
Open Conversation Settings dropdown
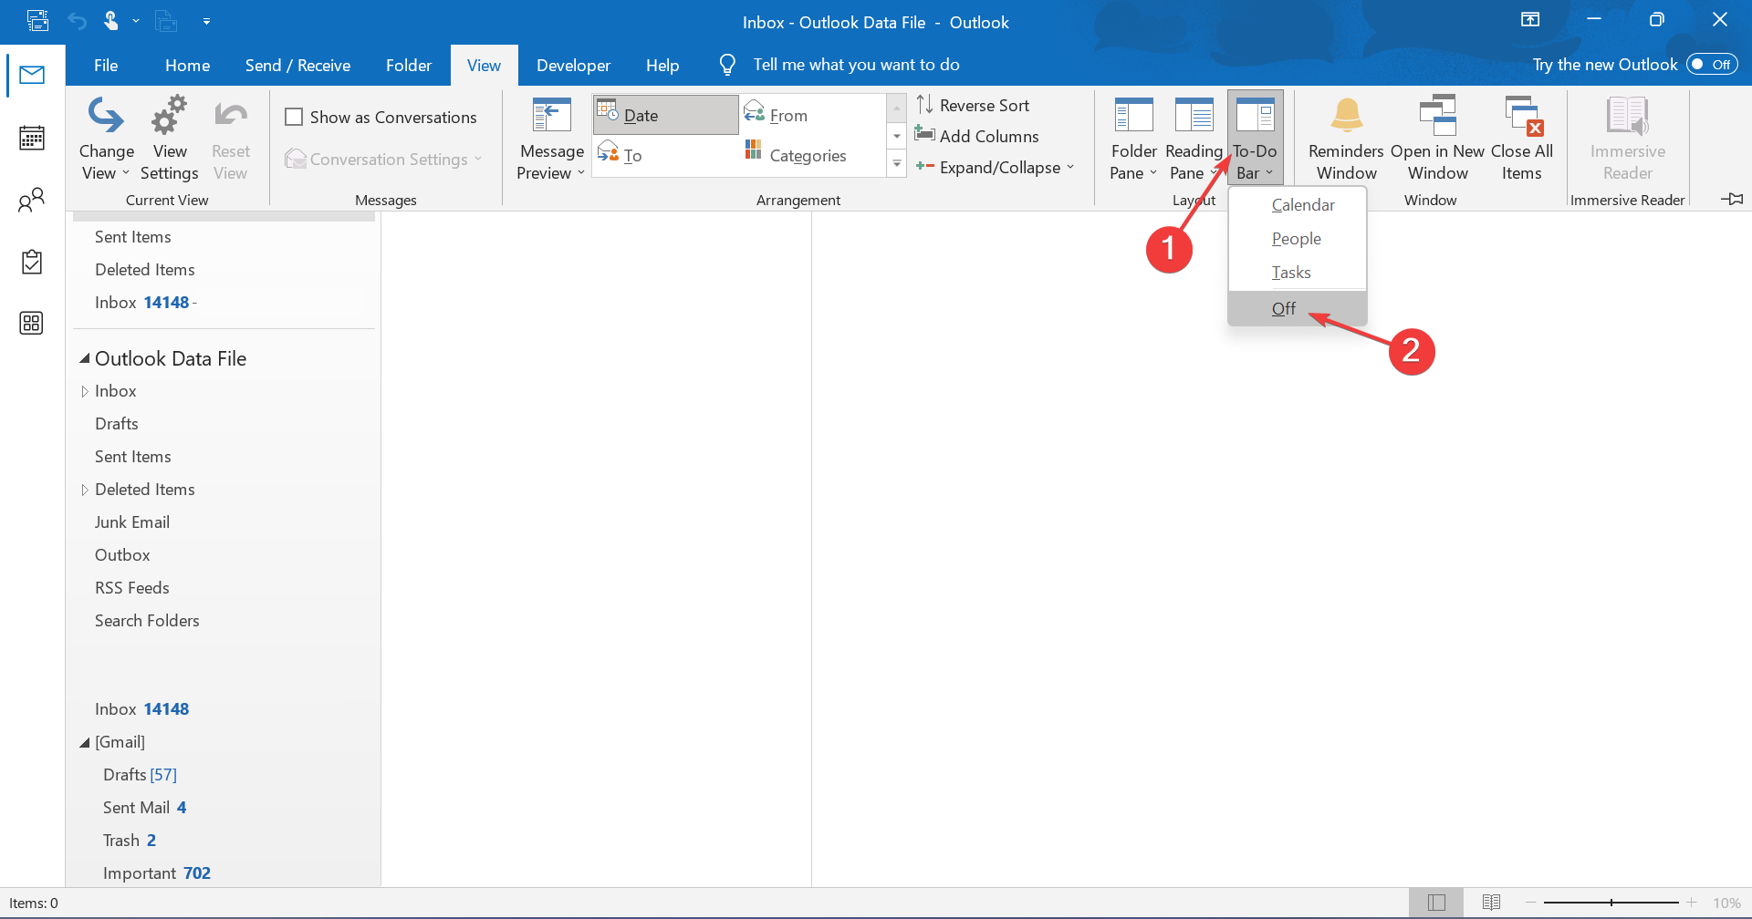point(383,159)
